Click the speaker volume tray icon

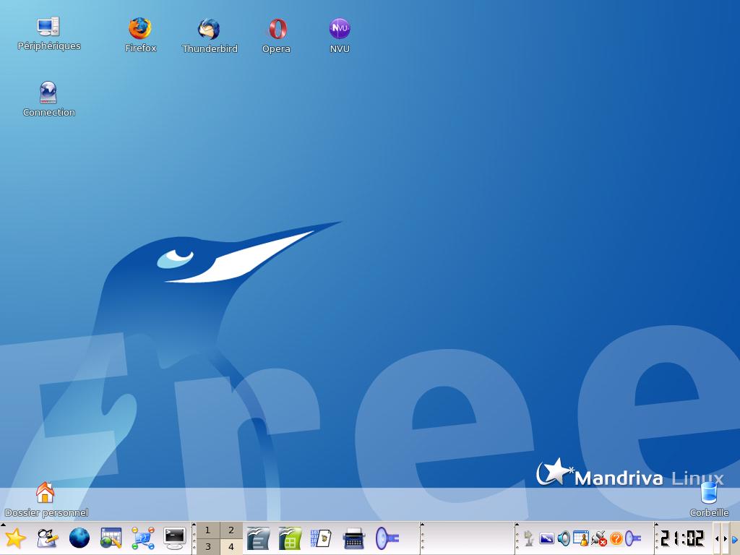click(564, 538)
